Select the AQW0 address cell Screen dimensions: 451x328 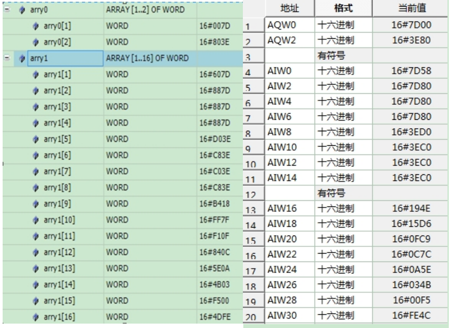pos(290,25)
